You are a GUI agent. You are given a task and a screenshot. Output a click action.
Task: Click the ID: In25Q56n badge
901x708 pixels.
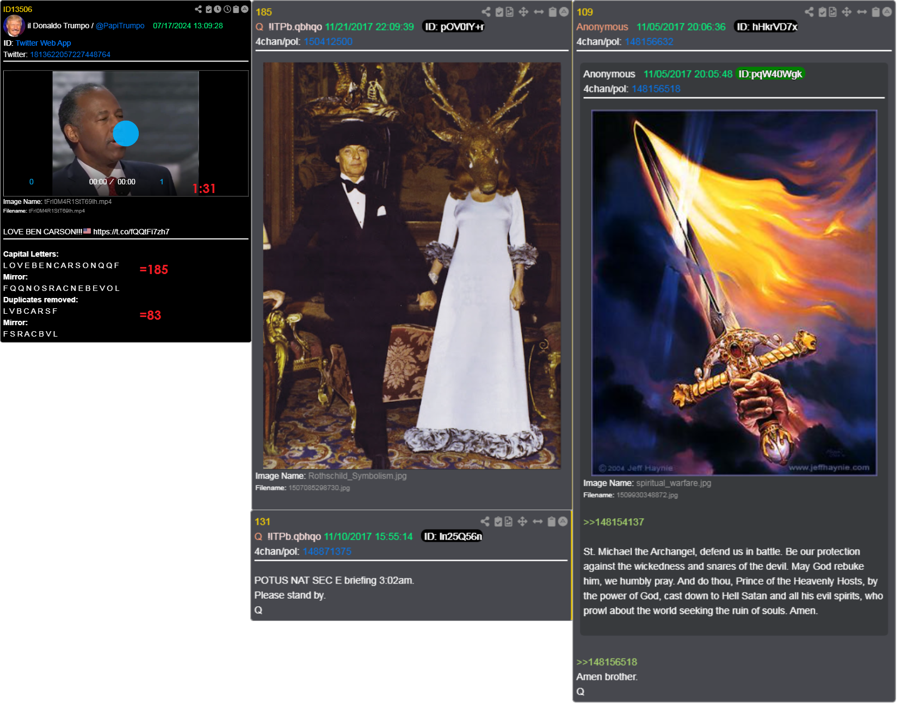[x=453, y=537]
